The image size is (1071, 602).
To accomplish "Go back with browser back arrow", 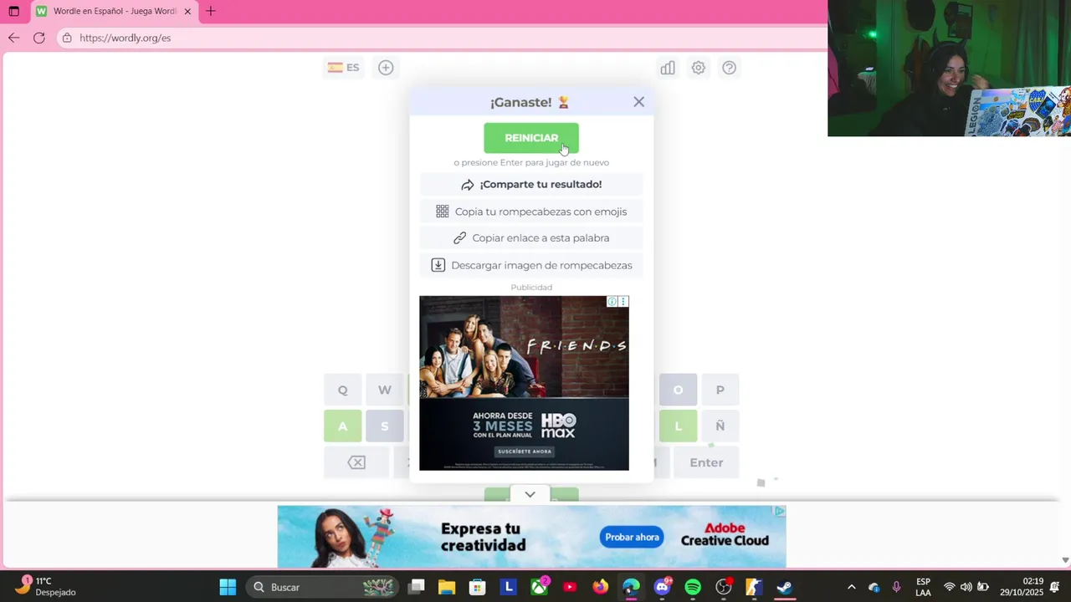I will [13, 38].
